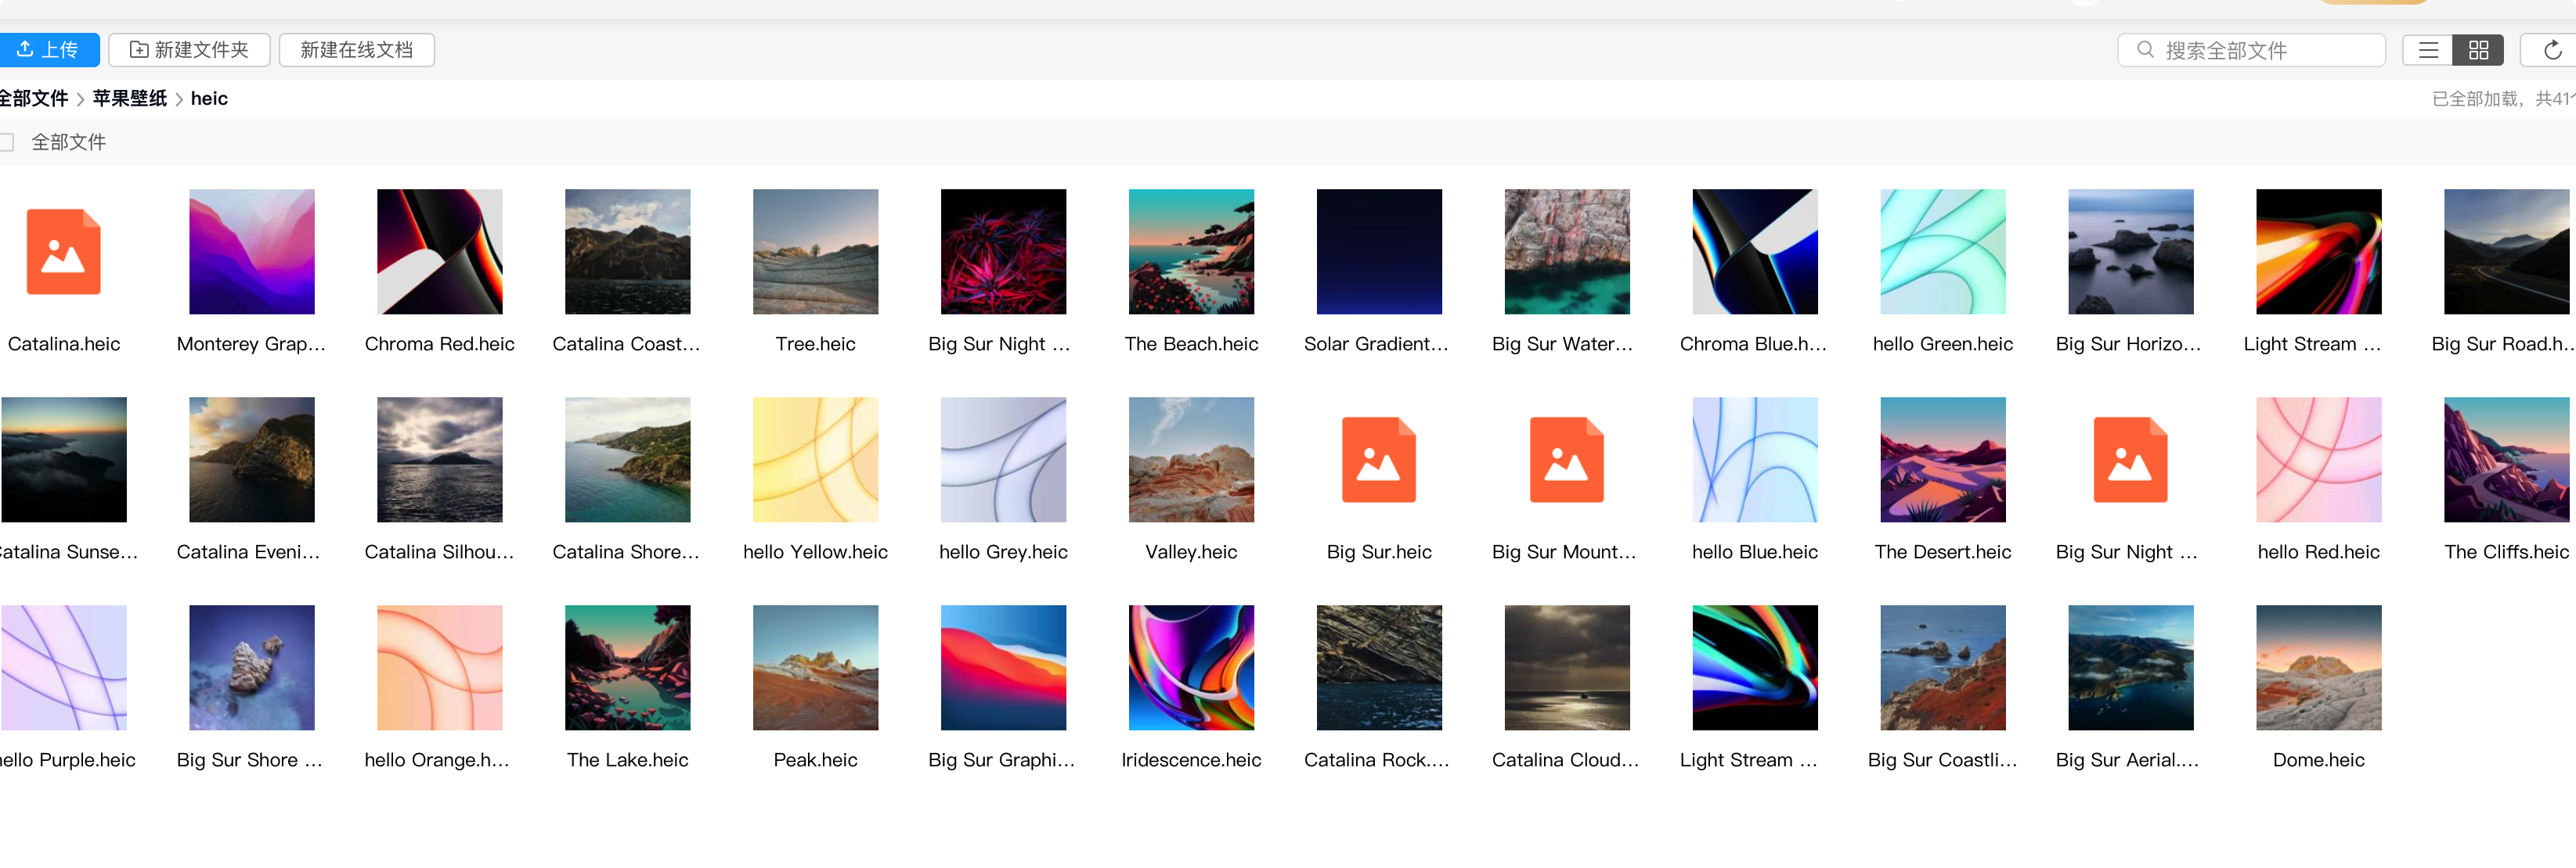This screenshot has width=2576, height=868.
Task: Open Solar Gradient dark blue thumbnail
Action: [1378, 252]
